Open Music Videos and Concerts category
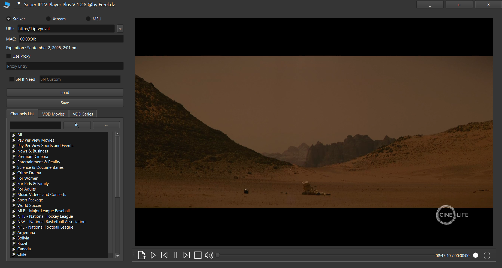 point(59,195)
